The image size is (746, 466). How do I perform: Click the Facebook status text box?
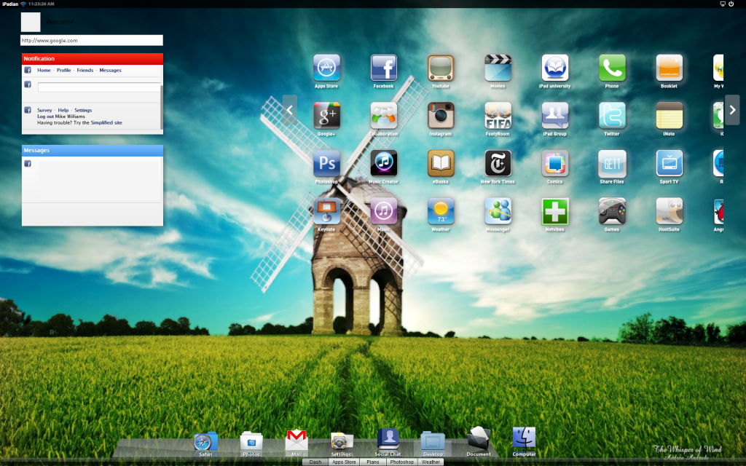99,87
